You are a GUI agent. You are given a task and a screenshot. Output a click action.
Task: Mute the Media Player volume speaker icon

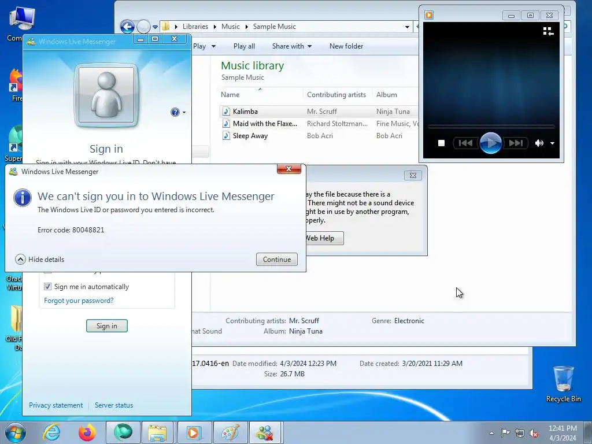coord(539,143)
